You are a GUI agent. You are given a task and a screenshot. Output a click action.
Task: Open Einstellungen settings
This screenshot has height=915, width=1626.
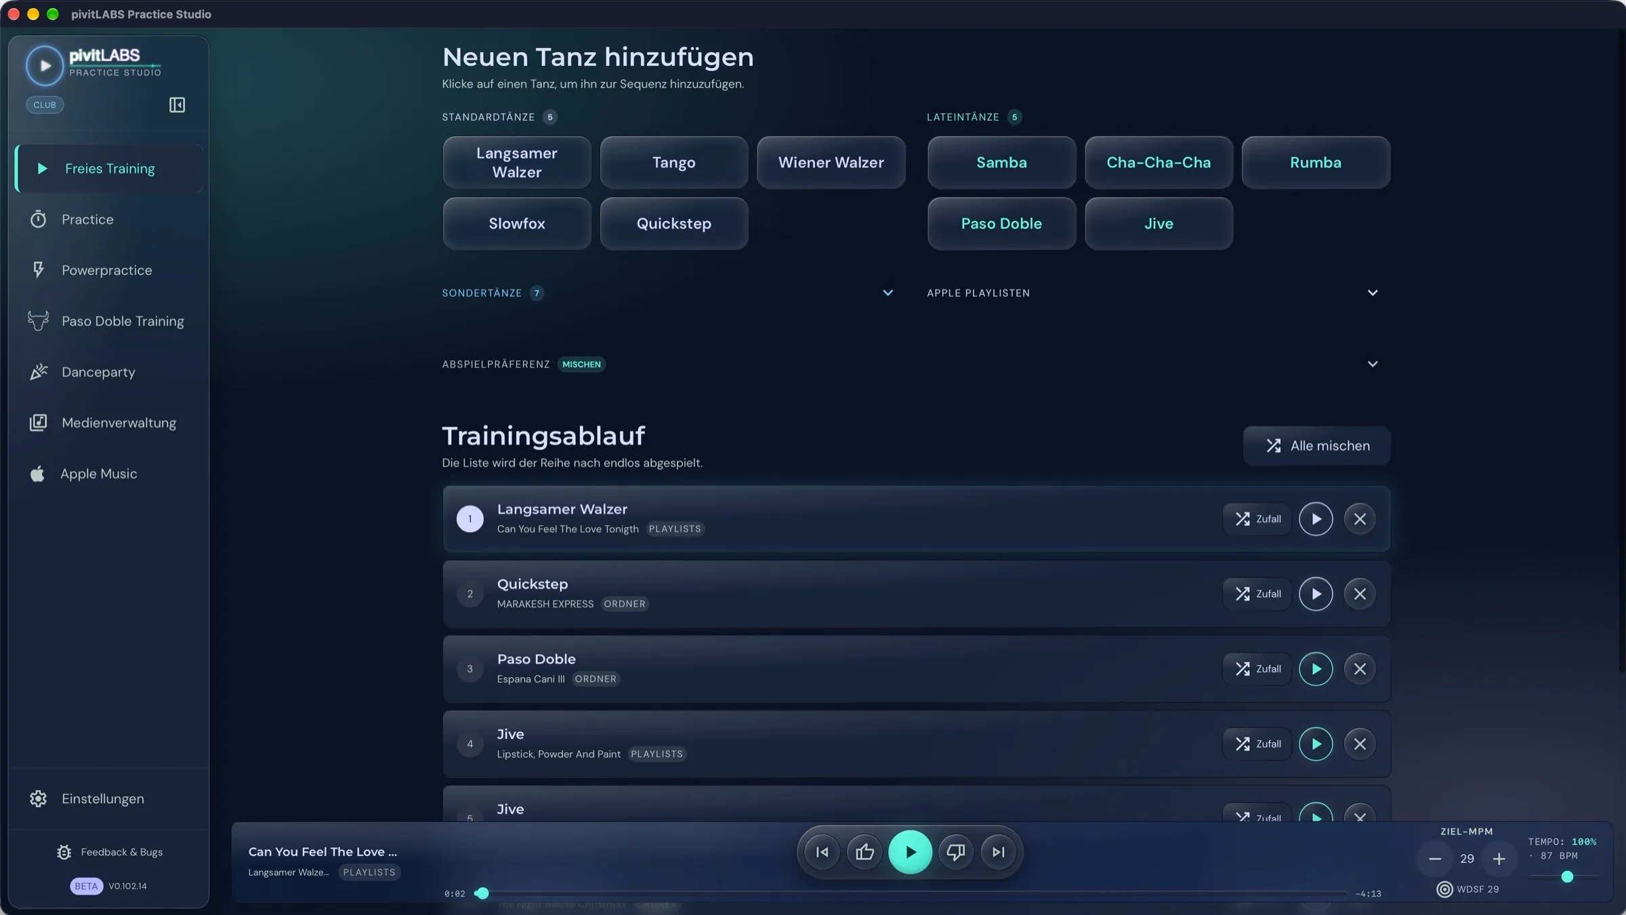coord(108,799)
